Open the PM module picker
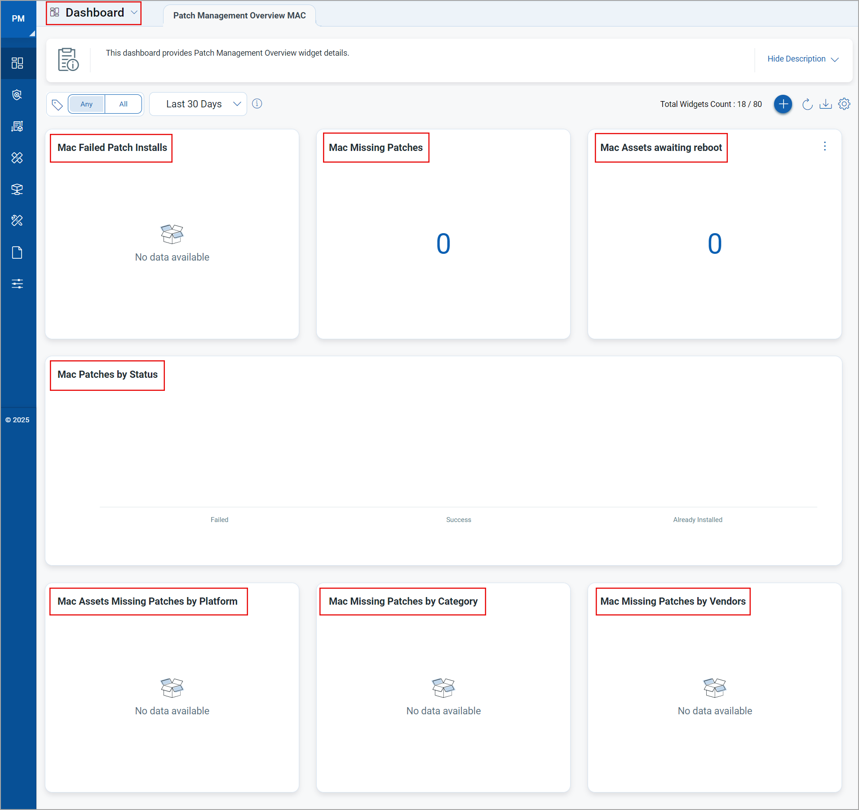859x810 pixels. [x=18, y=19]
